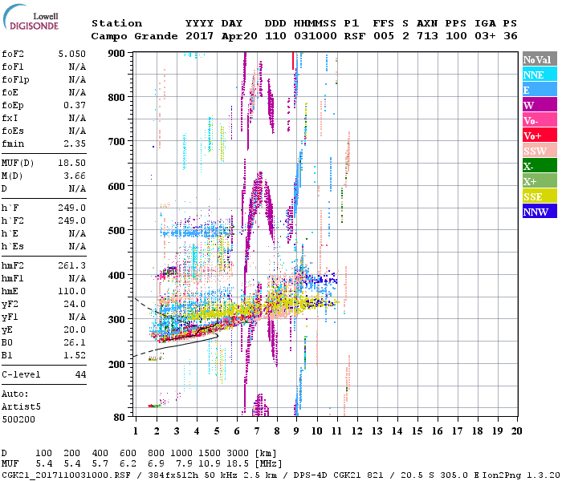Click the h`F2 value 249.0
The height and width of the screenshot is (481, 562).
coord(72,220)
